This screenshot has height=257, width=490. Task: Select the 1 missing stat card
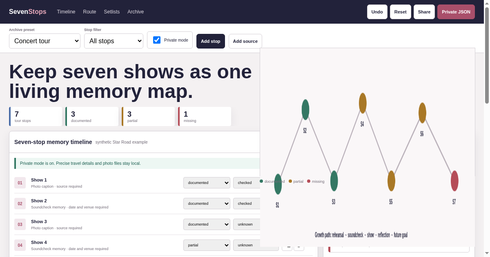tap(205, 116)
